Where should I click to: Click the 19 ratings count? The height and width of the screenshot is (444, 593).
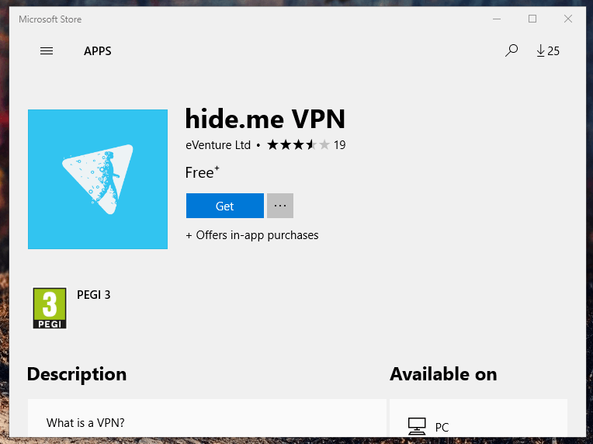340,145
